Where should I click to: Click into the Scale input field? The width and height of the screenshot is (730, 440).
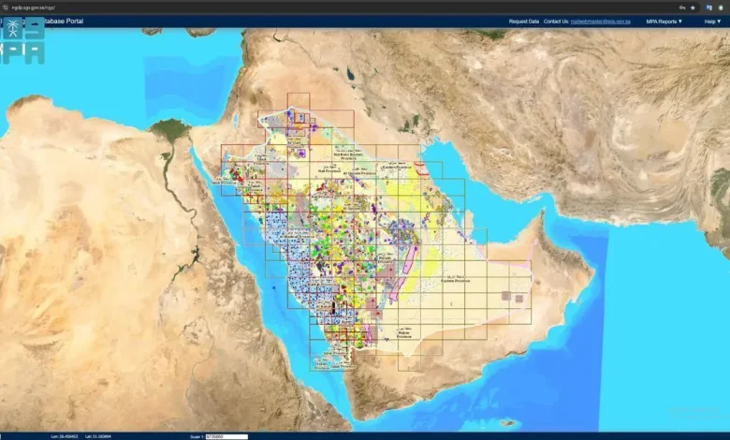coord(227,436)
